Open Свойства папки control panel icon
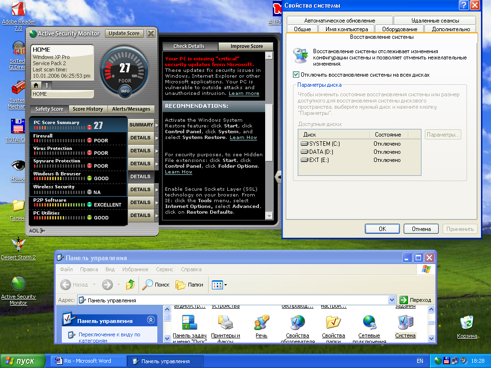Viewport: 491px width, 368px height. [x=333, y=322]
